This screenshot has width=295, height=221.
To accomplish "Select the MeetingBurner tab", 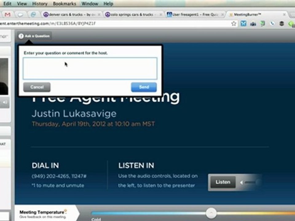I will click(257, 14).
